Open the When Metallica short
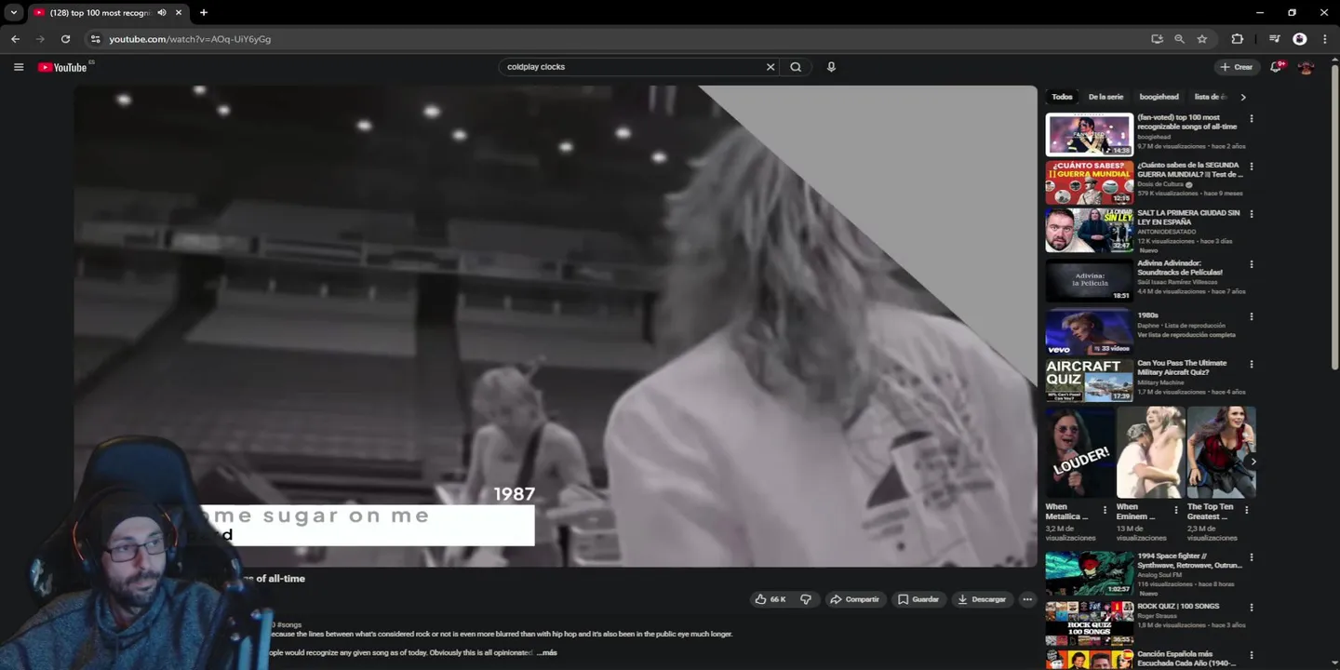 [x=1079, y=452]
